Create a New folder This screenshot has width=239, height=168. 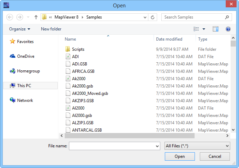coord(51,29)
